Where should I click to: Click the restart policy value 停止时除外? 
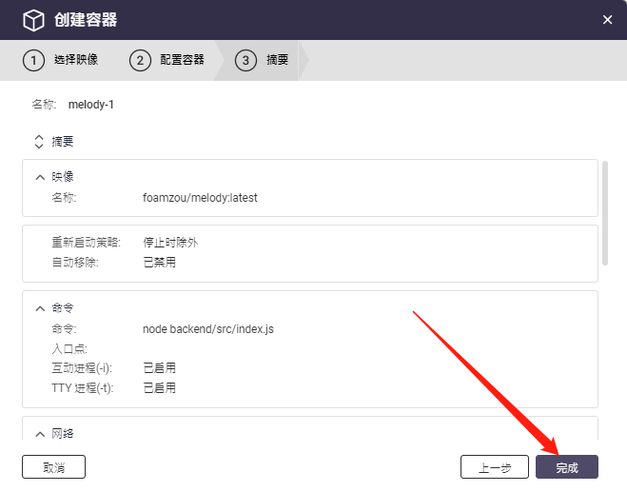point(170,243)
